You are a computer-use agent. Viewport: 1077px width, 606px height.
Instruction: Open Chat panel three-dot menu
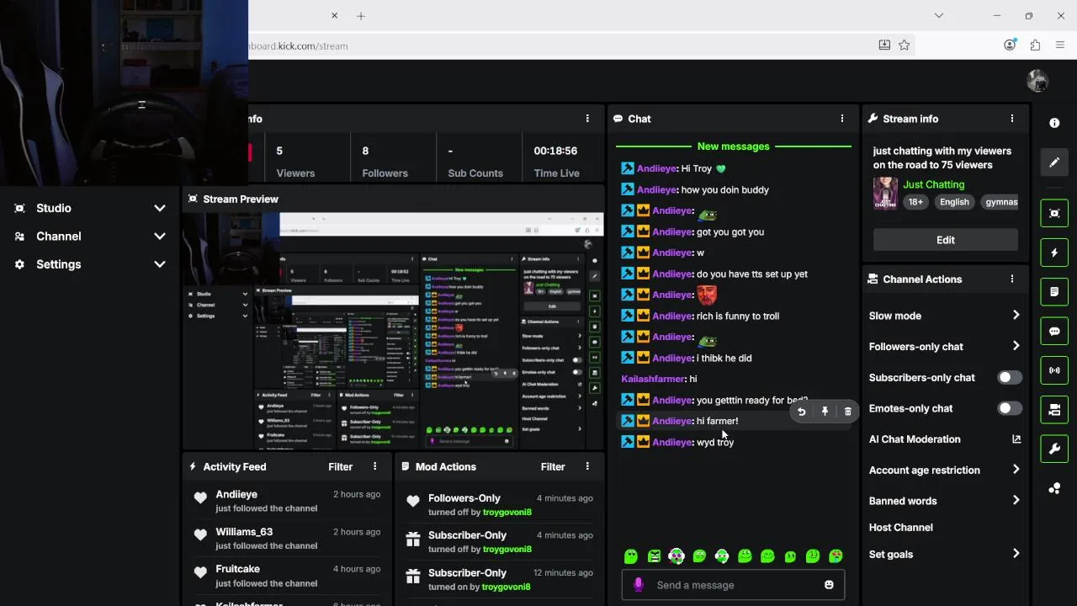[841, 119]
